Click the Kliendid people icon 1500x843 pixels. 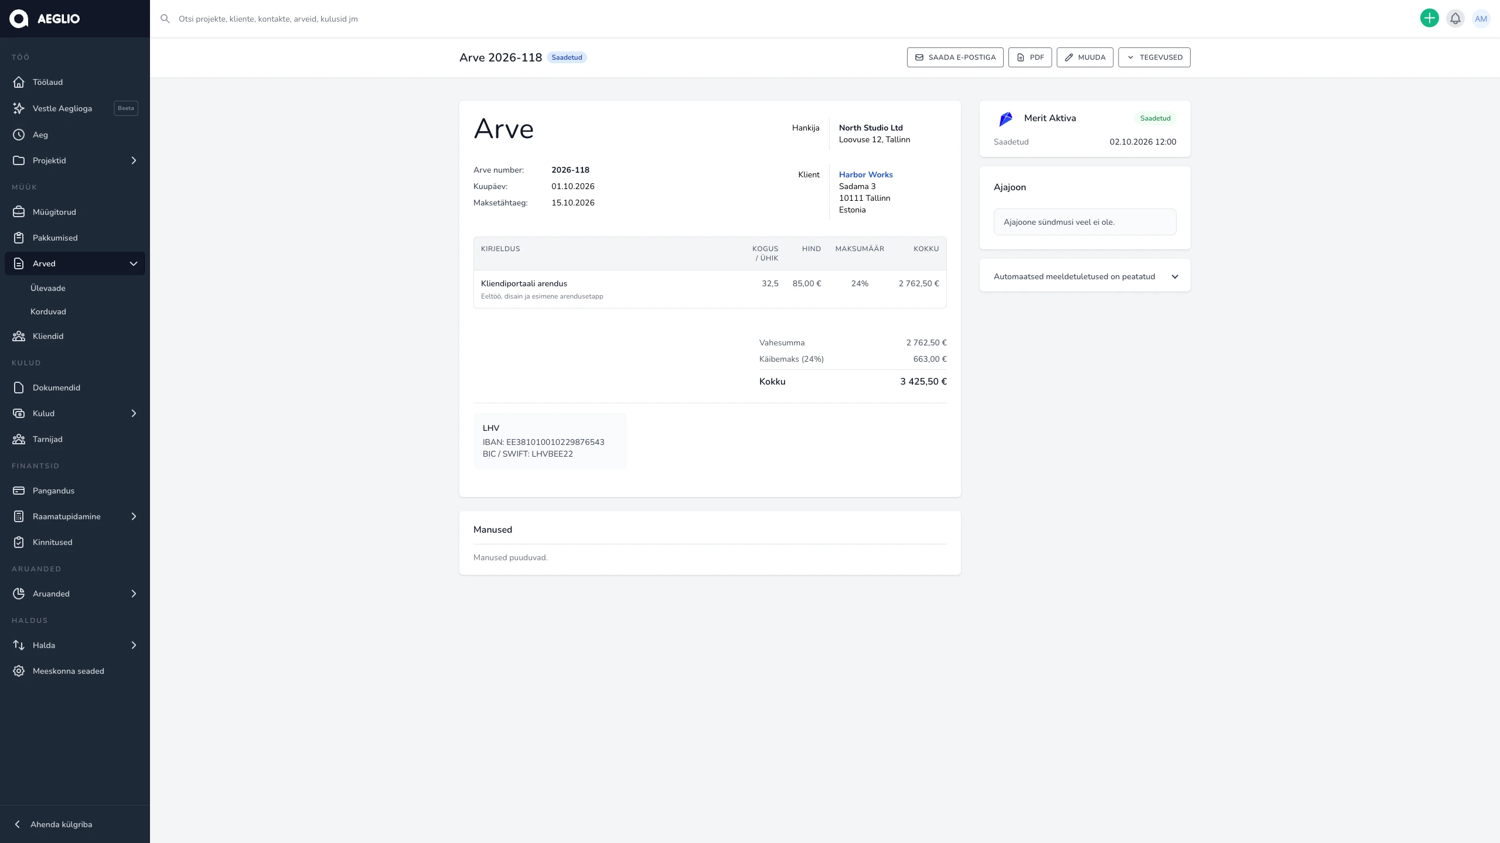click(x=19, y=336)
